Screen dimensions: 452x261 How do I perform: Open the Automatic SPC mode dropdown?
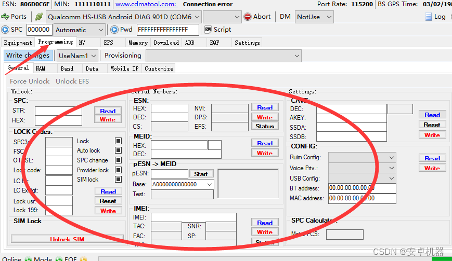(80, 30)
